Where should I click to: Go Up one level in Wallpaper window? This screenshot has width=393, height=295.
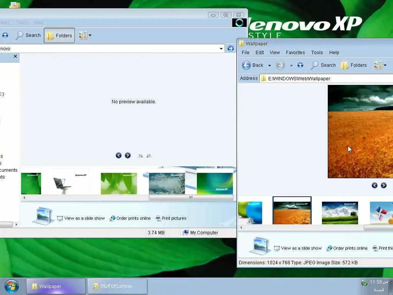point(300,65)
